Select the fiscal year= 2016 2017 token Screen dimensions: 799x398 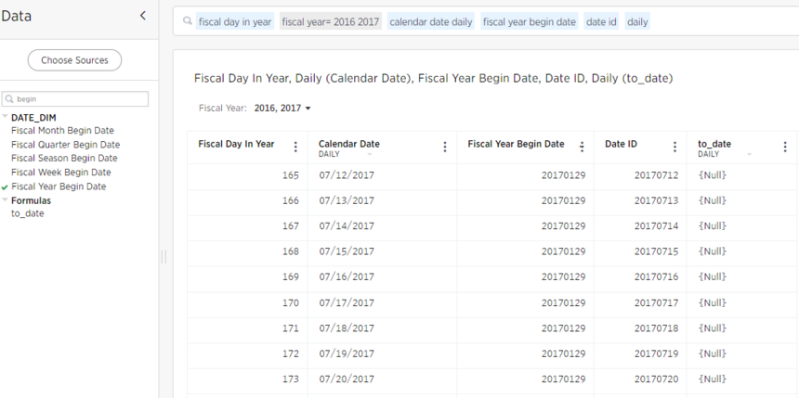[x=331, y=21]
